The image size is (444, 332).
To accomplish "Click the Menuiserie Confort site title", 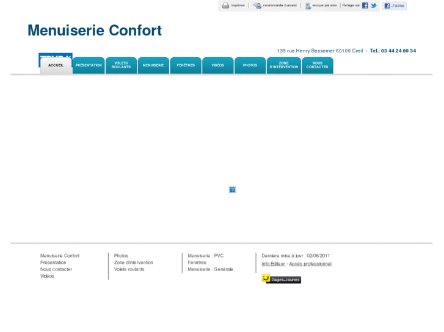I will (x=95, y=30).
